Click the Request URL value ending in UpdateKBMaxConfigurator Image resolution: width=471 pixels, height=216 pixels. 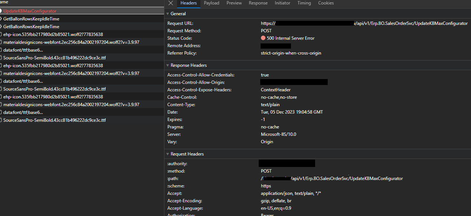click(x=364, y=23)
